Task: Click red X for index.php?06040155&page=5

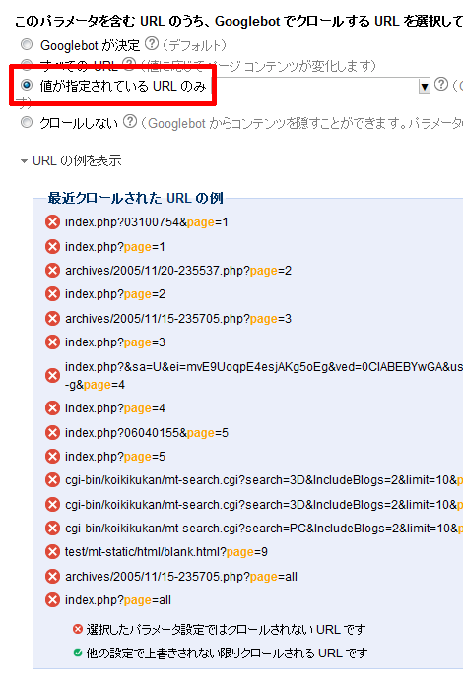Action: [52, 433]
